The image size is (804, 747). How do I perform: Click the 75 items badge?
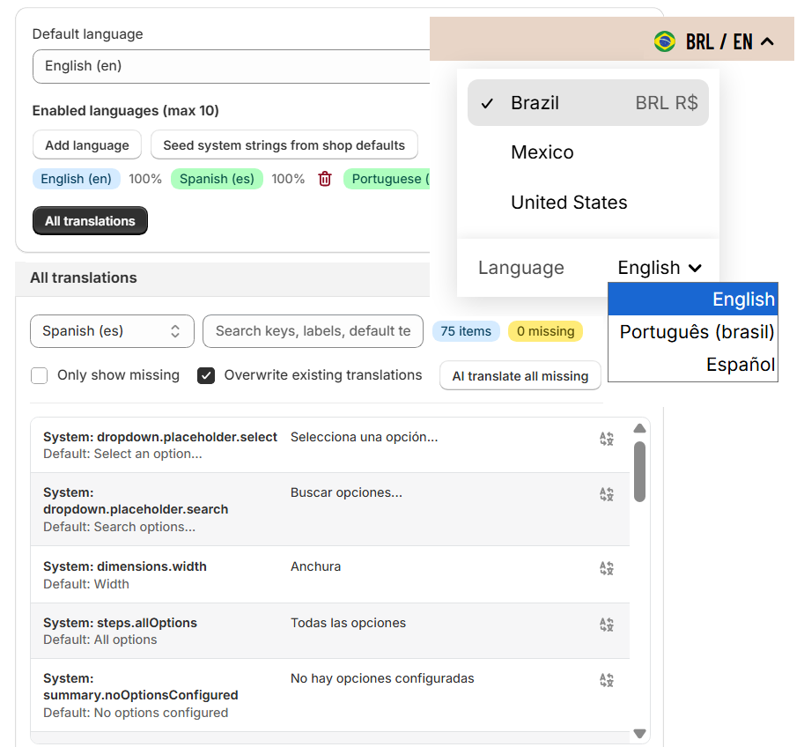(466, 331)
